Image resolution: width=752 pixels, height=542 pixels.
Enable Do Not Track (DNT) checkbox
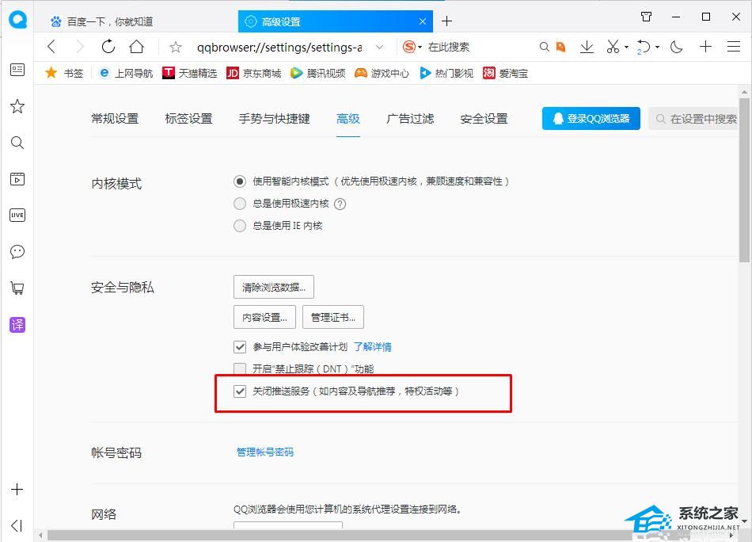click(x=240, y=368)
